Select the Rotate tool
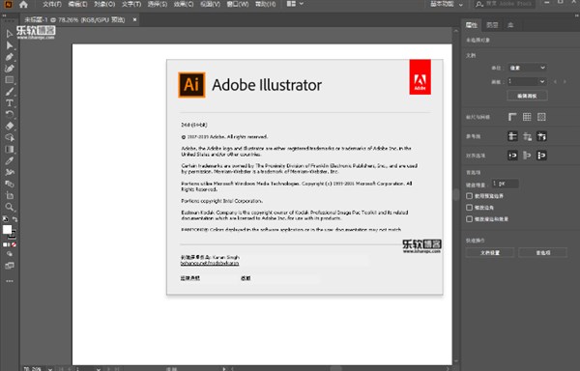This screenshot has width=580, height=371. click(10, 114)
